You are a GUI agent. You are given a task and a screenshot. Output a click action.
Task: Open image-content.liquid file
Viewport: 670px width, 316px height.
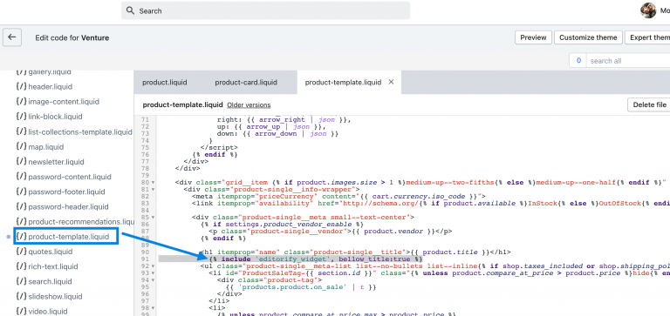coord(64,102)
